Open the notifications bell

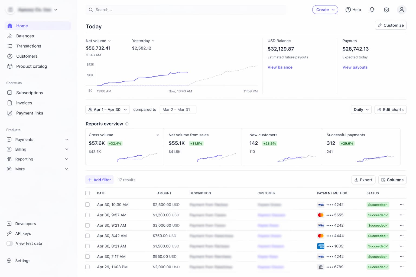click(372, 10)
